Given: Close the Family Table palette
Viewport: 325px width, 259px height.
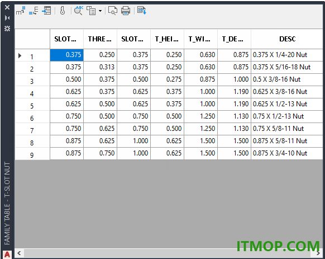Looking at the screenshot, I should point(7,7).
